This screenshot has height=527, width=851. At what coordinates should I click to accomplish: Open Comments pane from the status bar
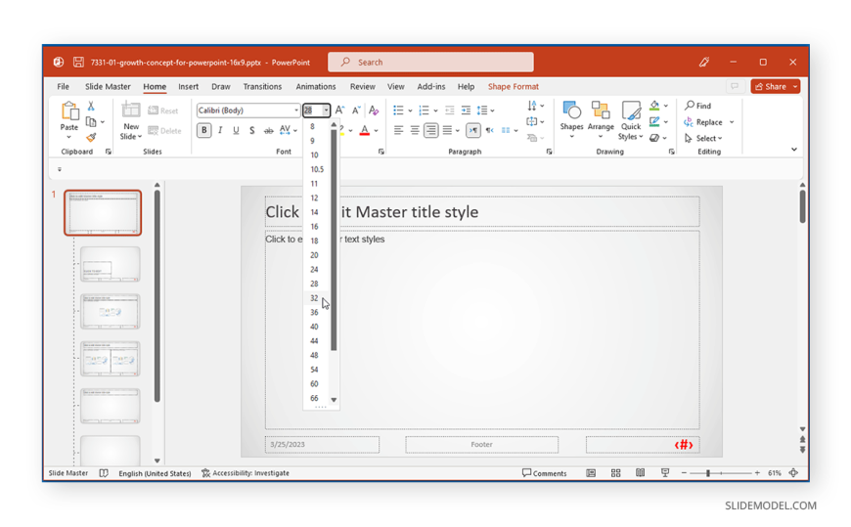tap(544, 473)
